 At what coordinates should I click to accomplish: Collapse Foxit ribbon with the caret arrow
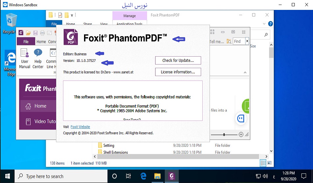coord(245,73)
